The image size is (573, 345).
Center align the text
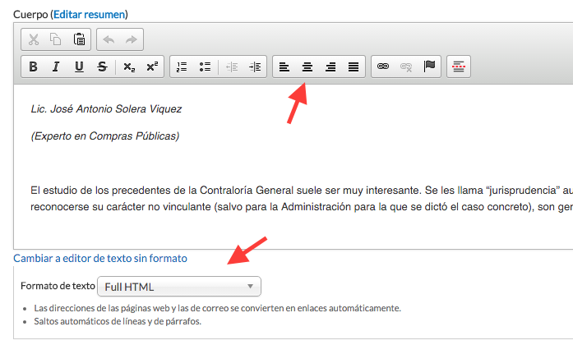click(x=307, y=67)
